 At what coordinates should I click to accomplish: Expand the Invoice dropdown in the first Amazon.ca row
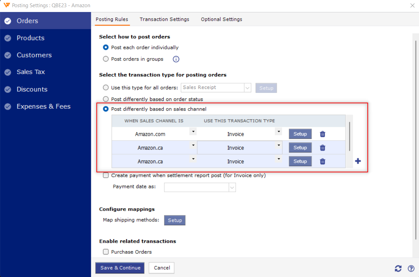tap(279, 145)
